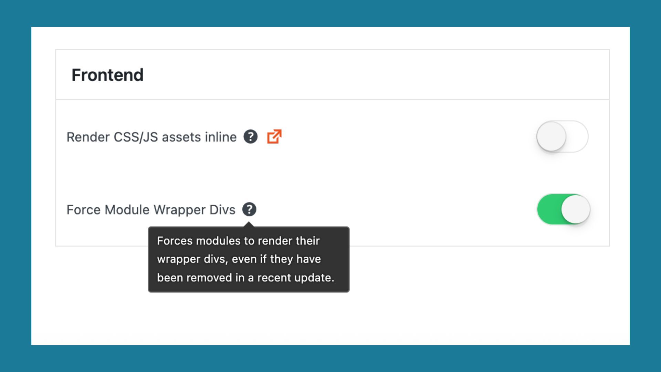Enable Render CSS/JS assets inline toggle

click(x=562, y=137)
